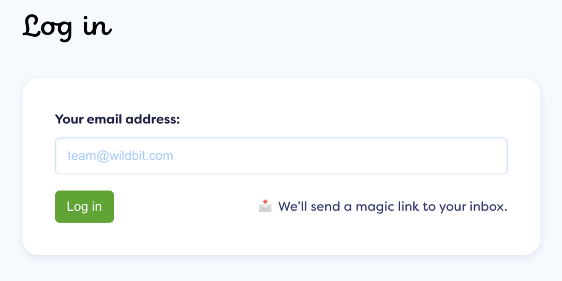The width and height of the screenshot is (562, 281).
Task: Click the mail icon before the inbox message
Action: 264,207
